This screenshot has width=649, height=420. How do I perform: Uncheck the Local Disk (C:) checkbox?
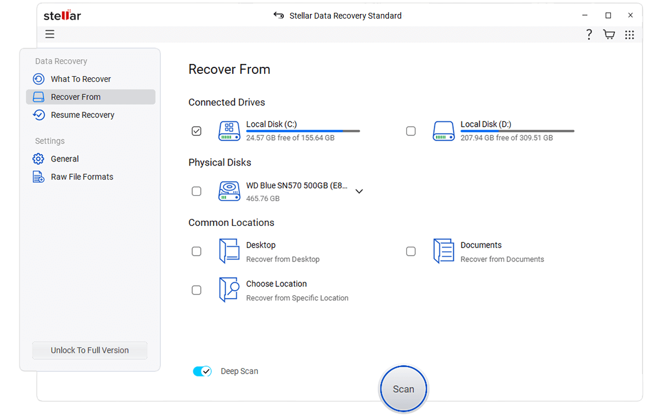pyautogui.click(x=196, y=131)
